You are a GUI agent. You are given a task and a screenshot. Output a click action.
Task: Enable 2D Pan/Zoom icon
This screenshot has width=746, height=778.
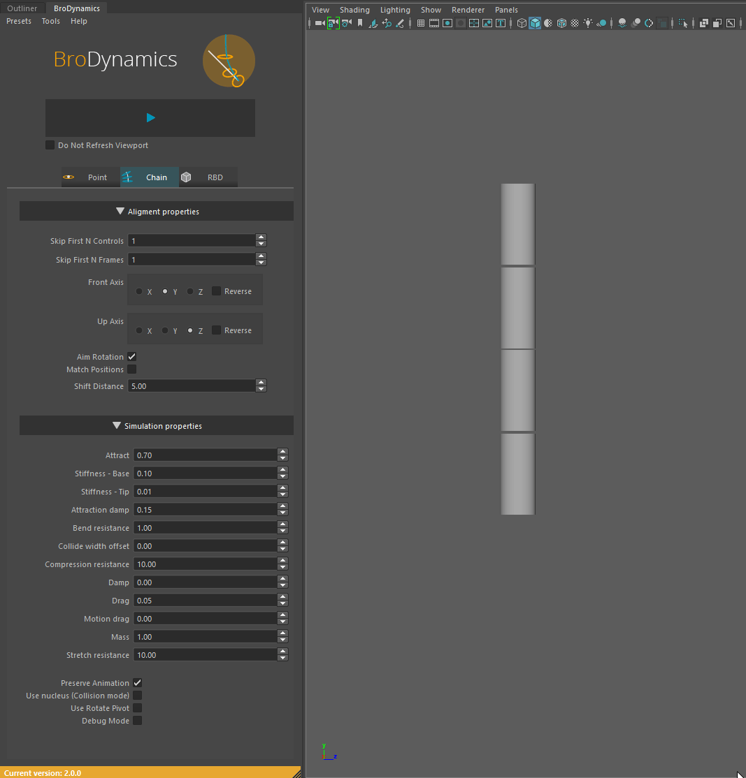coord(387,23)
